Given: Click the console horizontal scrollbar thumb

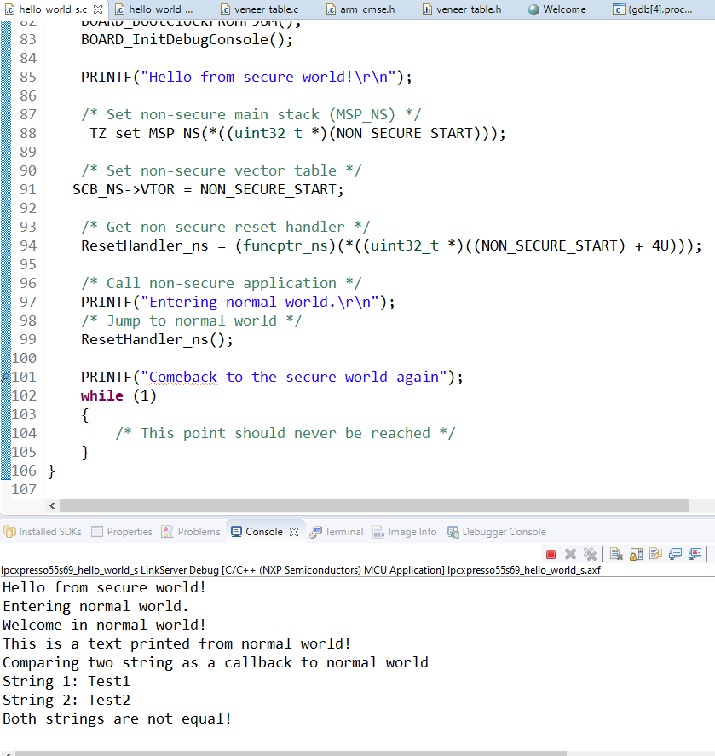Looking at the screenshot, I should 291,753.
